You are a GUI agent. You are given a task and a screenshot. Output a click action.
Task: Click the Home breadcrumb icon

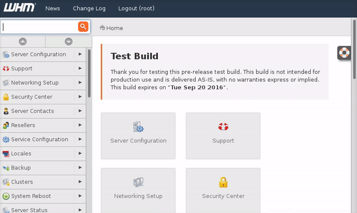pyautogui.click(x=102, y=28)
